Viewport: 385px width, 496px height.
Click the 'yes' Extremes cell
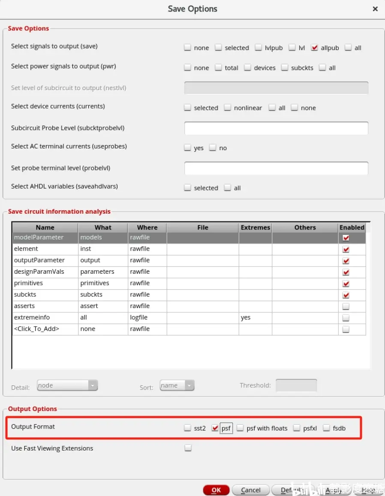click(256, 318)
